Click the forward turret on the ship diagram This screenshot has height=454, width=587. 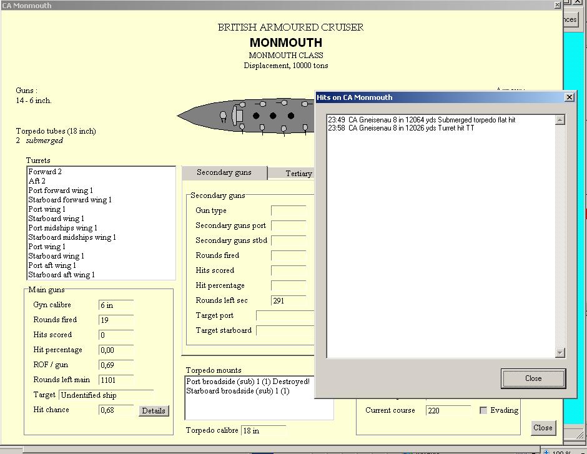[223, 116]
